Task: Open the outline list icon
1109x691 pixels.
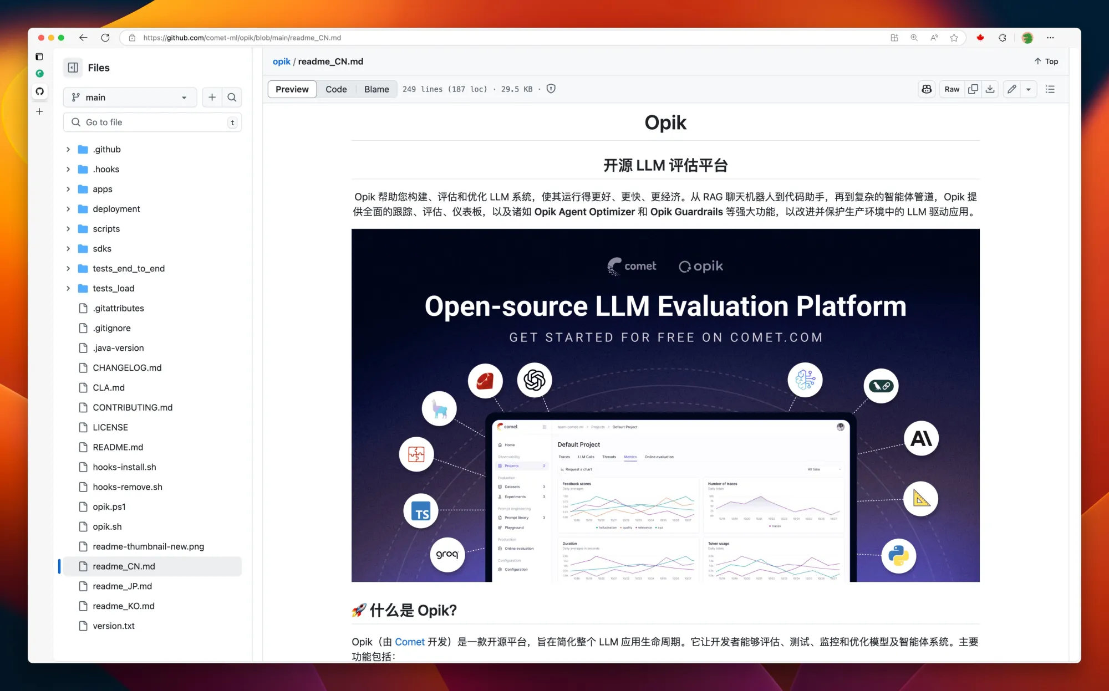Action: pyautogui.click(x=1050, y=89)
